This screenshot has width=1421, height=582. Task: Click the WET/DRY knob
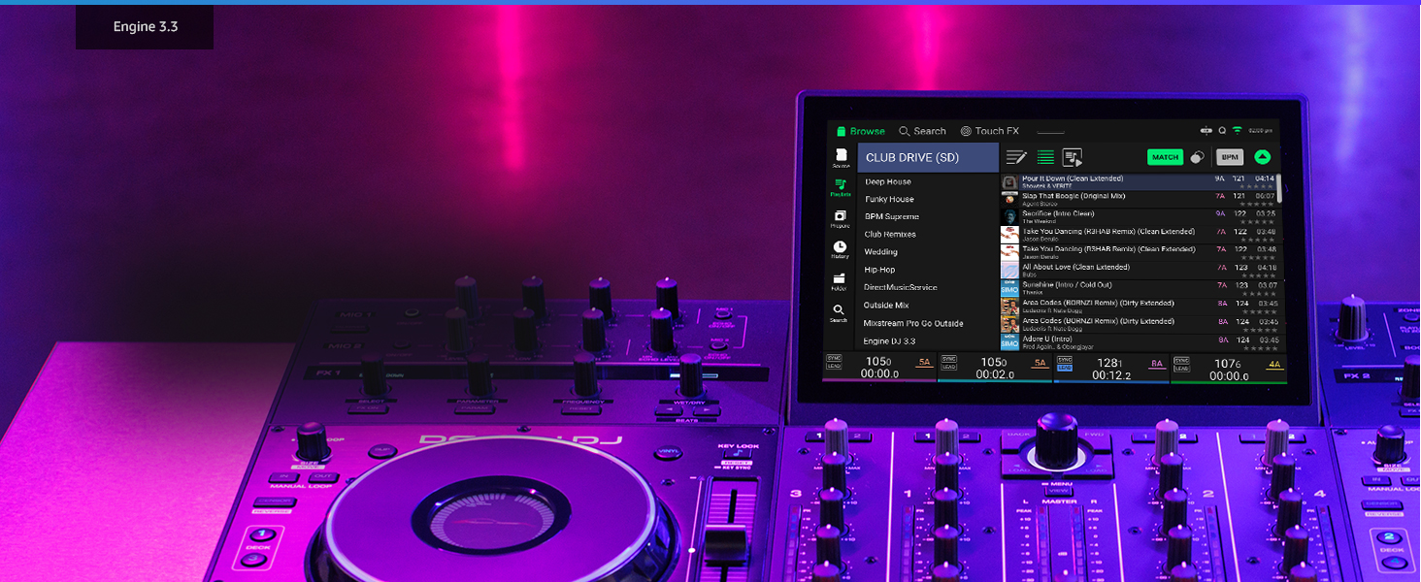pyautogui.click(x=690, y=373)
